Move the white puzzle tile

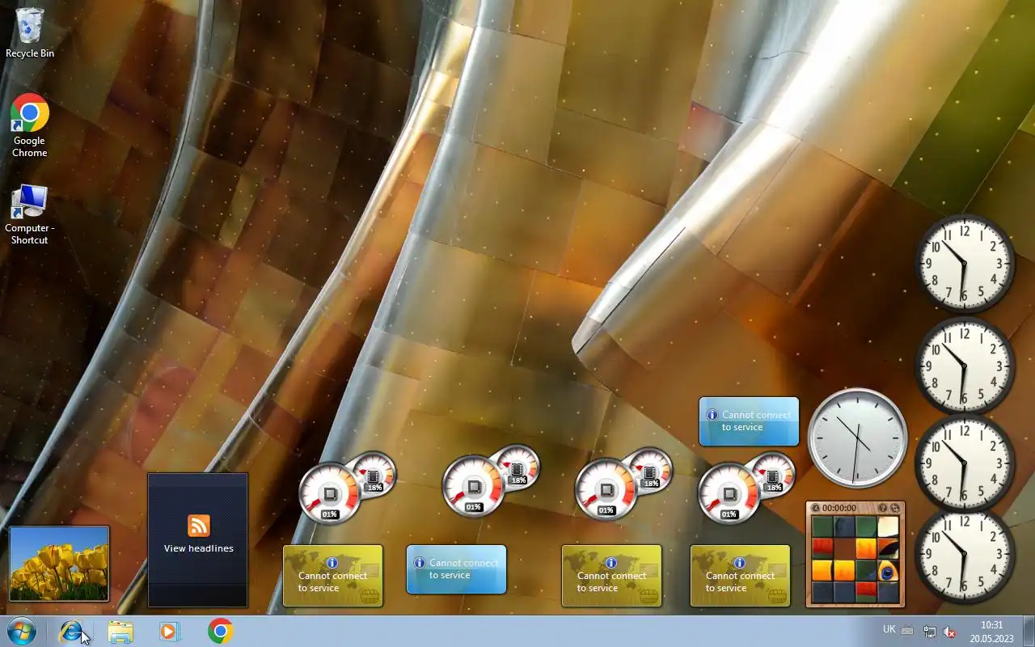click(x=888, y=526)
